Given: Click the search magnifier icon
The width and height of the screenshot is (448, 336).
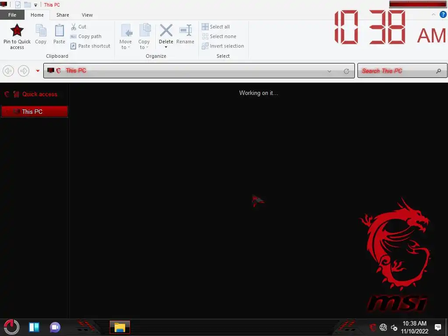Looking at the screenshot, I should [438, 71].
